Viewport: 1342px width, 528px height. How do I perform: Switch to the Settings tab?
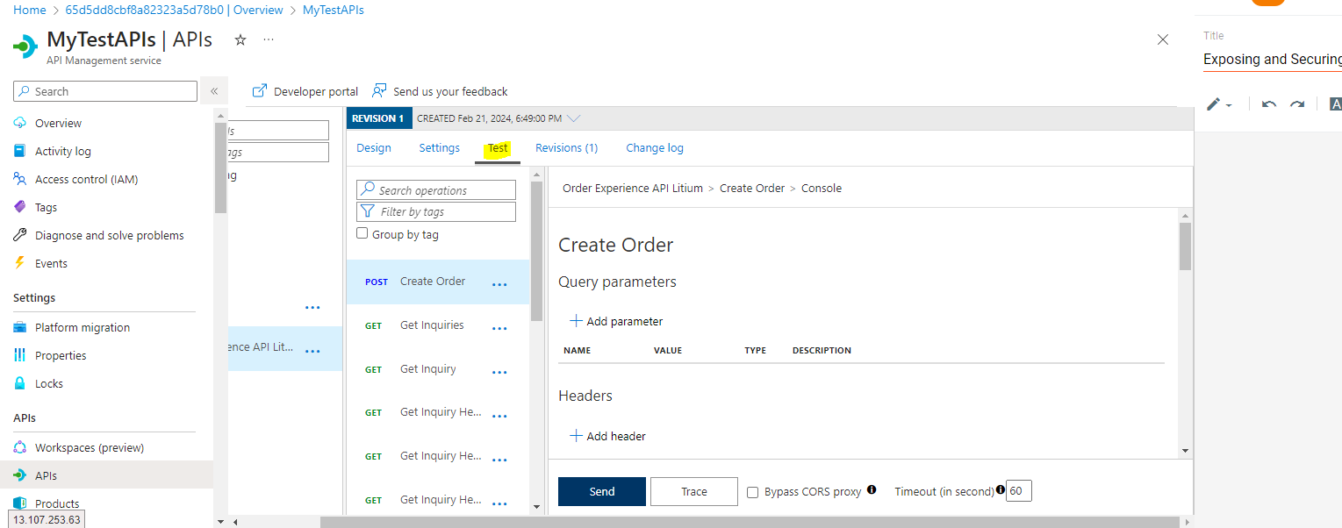(x=440, y=148)
